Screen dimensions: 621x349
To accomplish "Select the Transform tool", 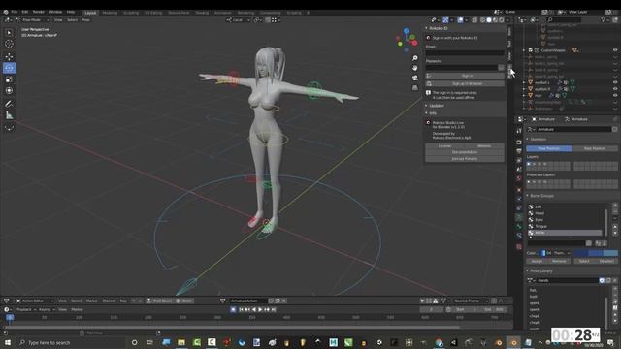I will tap(9, 90).
